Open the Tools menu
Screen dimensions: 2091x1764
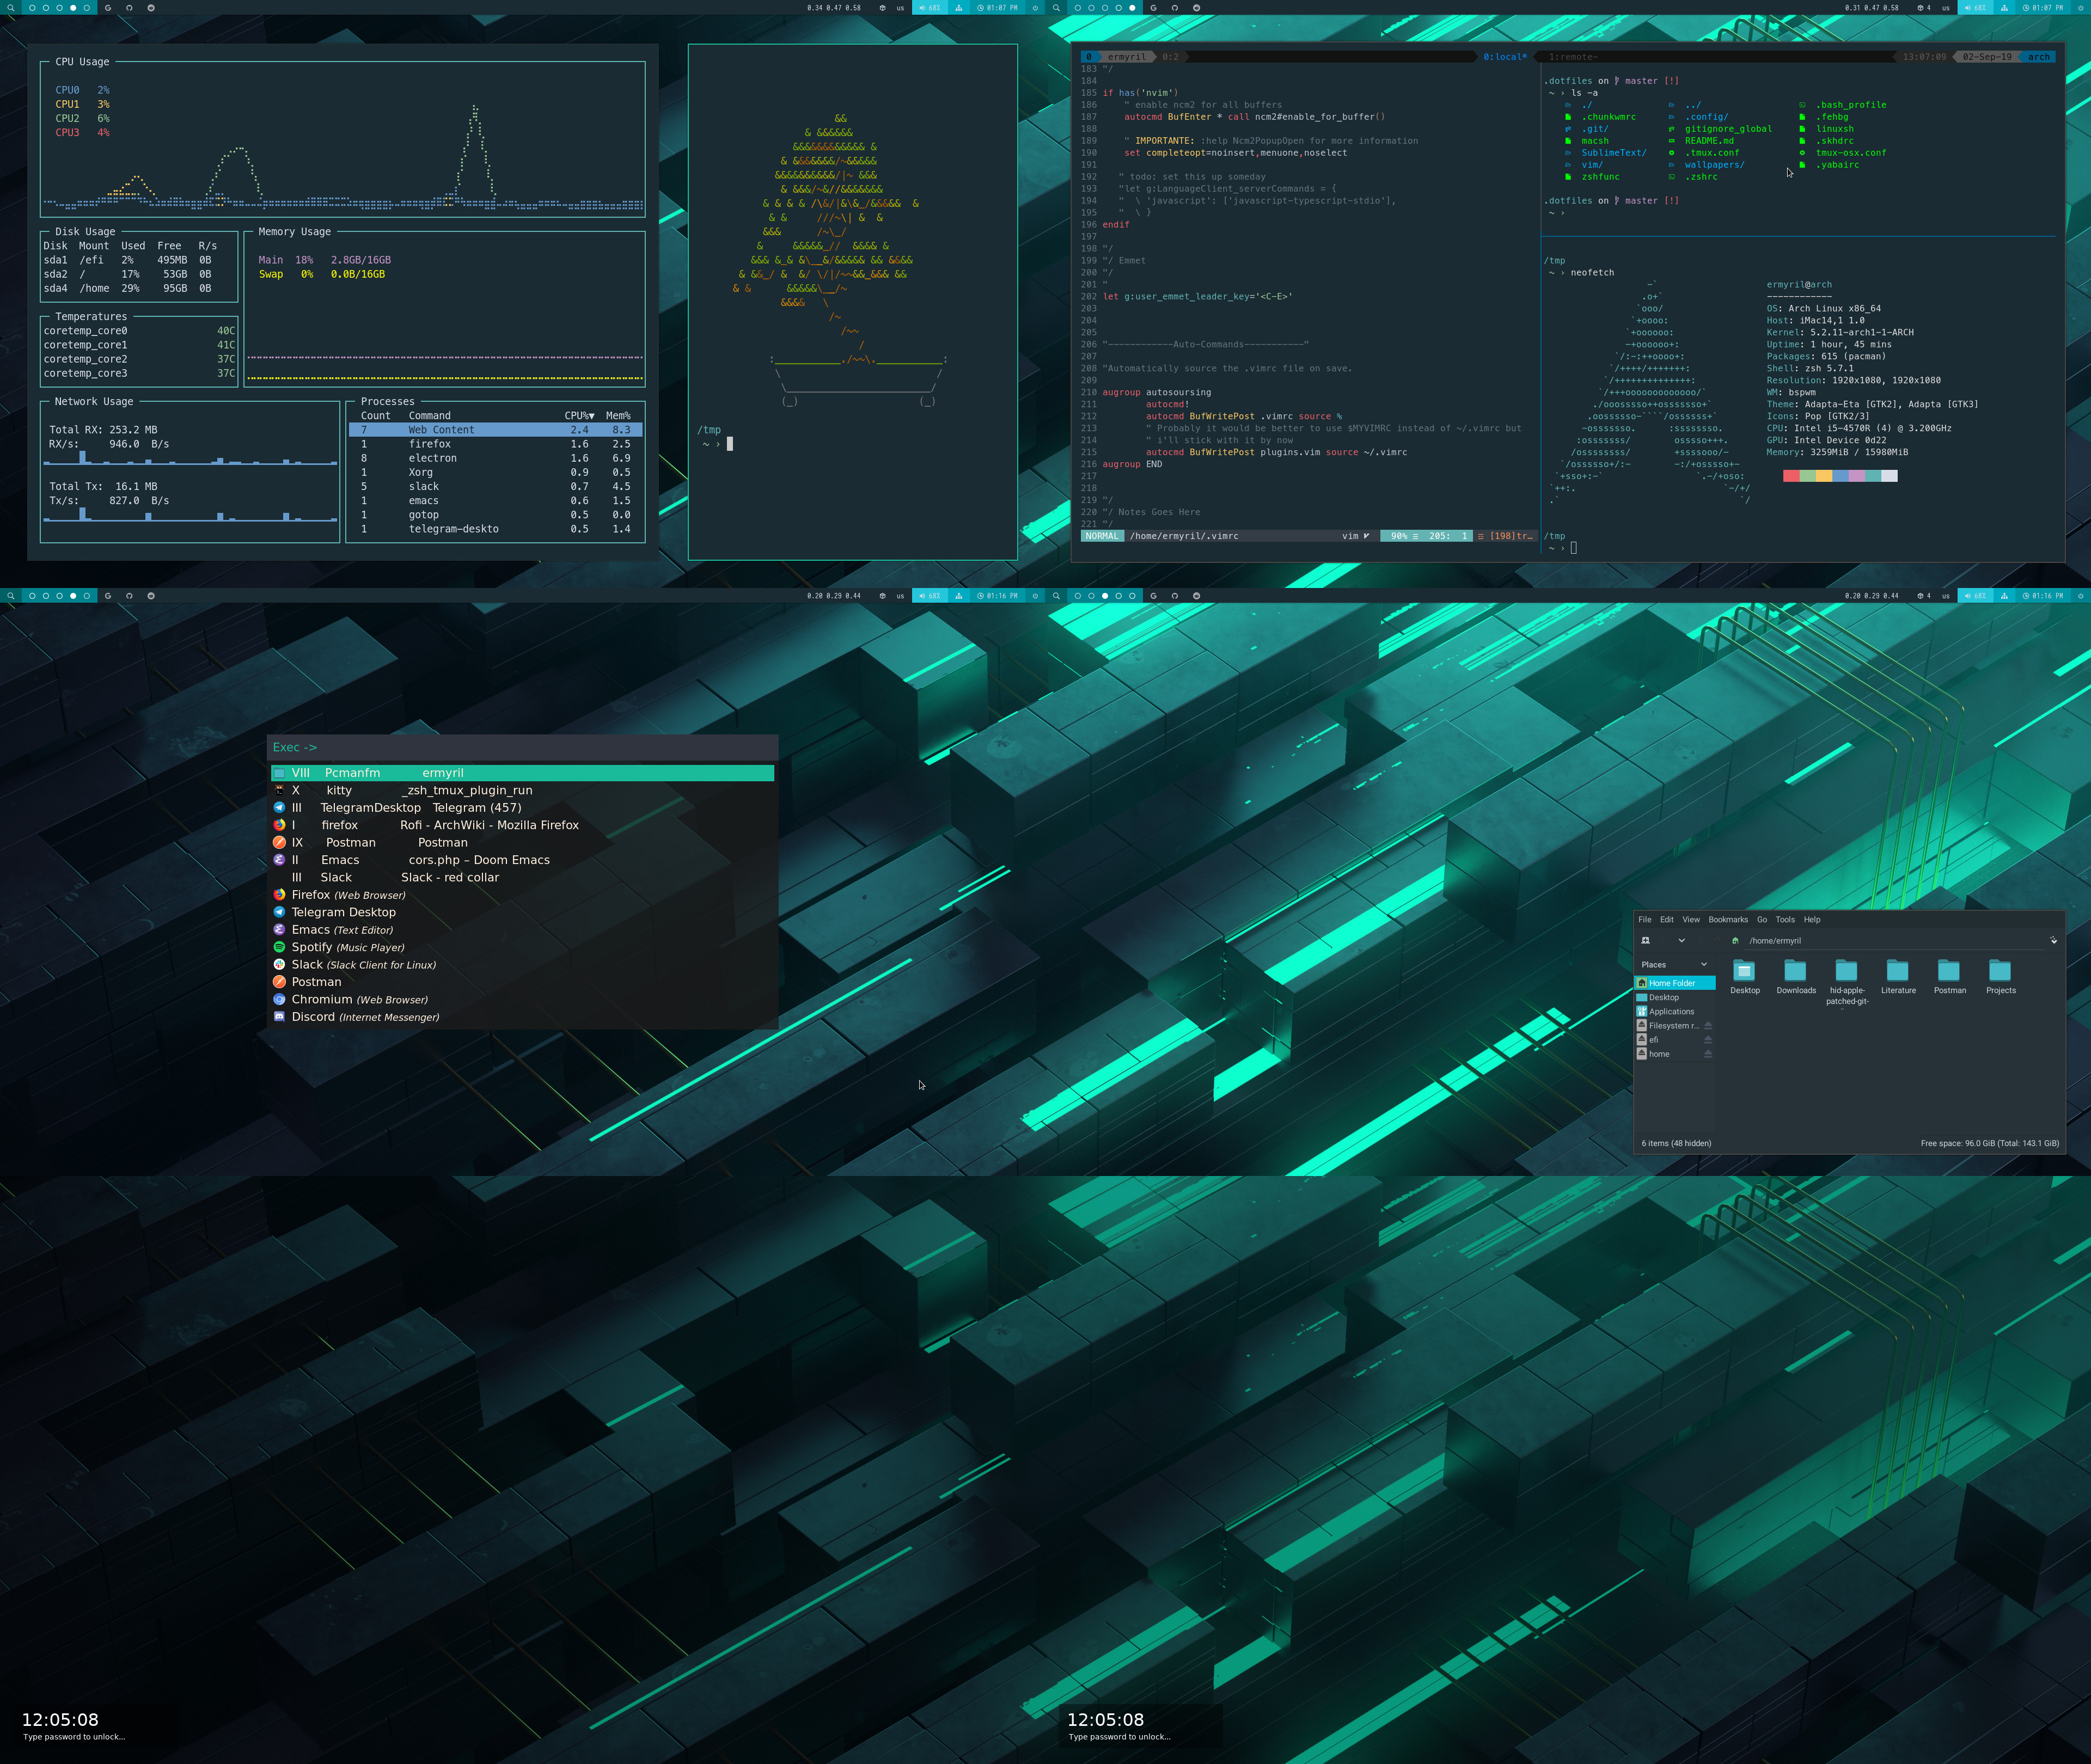1785,919
